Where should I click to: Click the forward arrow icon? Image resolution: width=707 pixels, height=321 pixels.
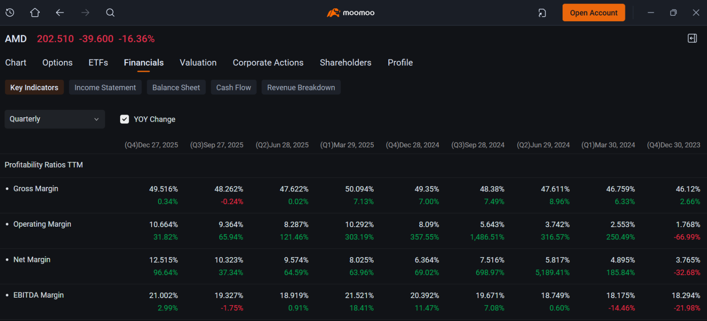click(x=85, y=13)
